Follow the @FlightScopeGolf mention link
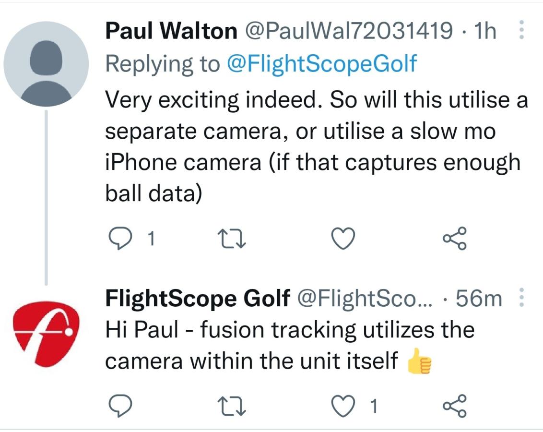Image resolution: width=543 pixels, height=432 pixels. coord(321,63)
